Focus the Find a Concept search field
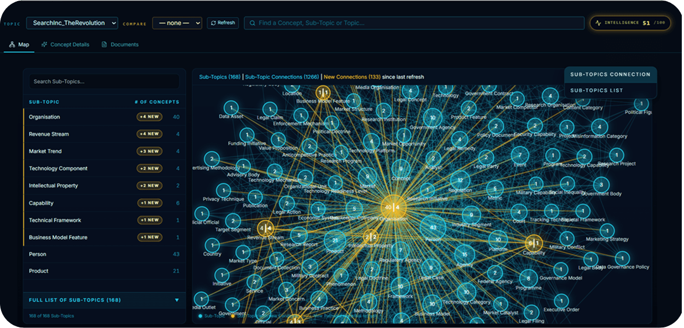This screenshot has width=684, height=328. [x=414, y=23]
